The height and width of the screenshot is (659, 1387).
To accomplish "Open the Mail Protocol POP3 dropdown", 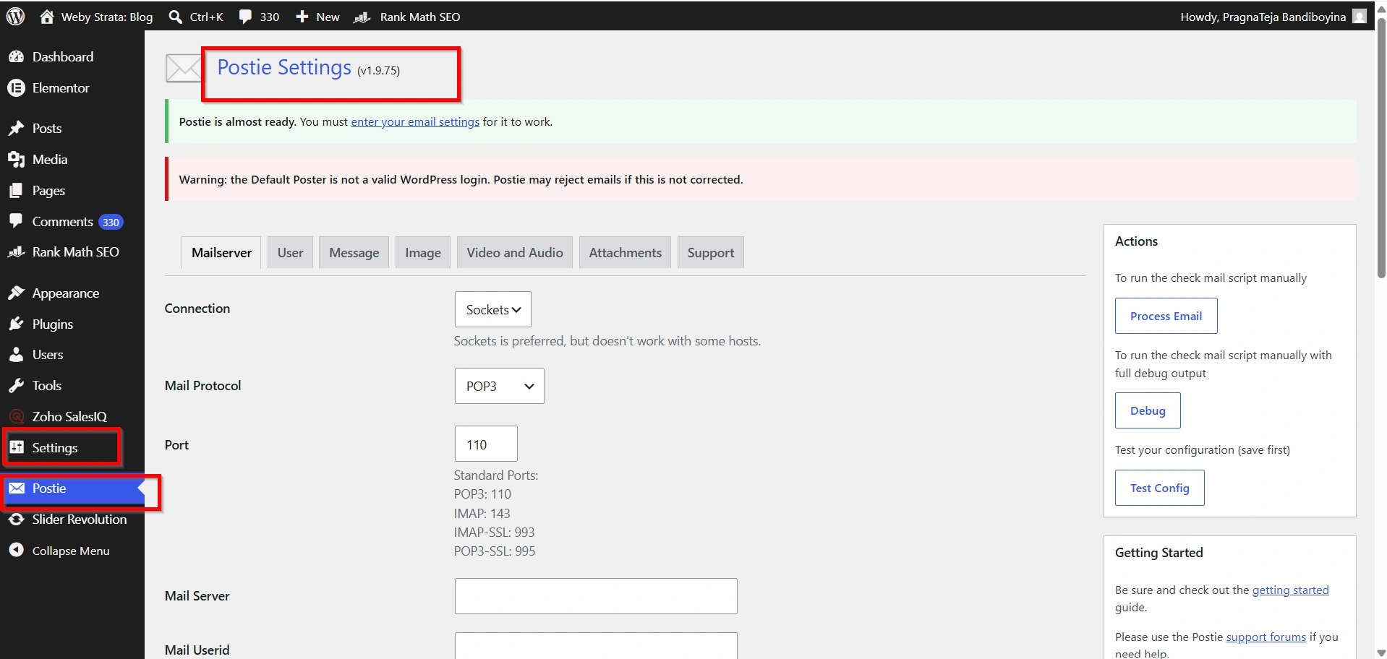I will tap(499, 386).
